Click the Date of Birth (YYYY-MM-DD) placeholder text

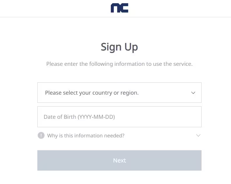[x=79, y=117]
